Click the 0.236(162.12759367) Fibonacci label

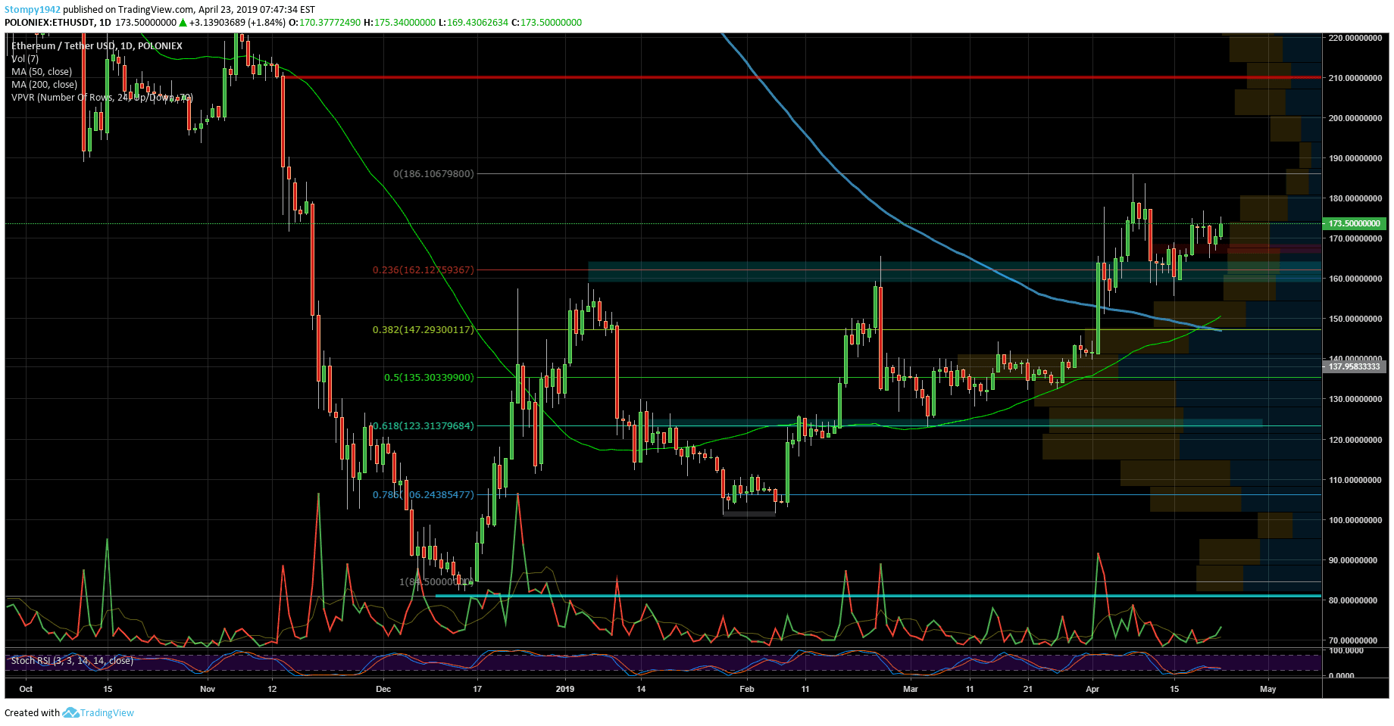424,270
